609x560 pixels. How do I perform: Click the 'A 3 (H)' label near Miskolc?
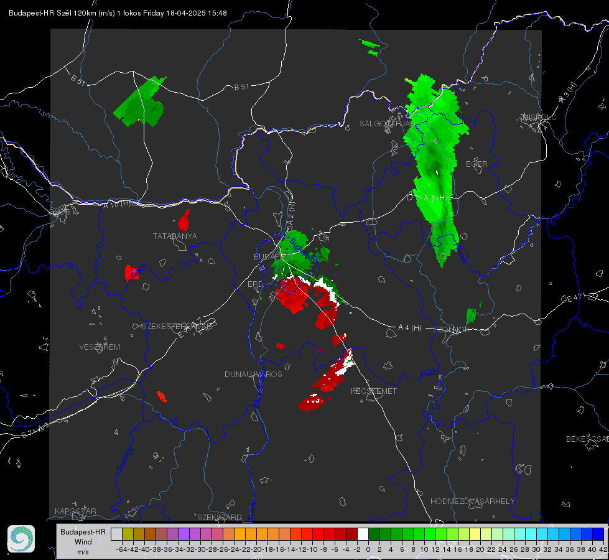(x=568, y=93)
